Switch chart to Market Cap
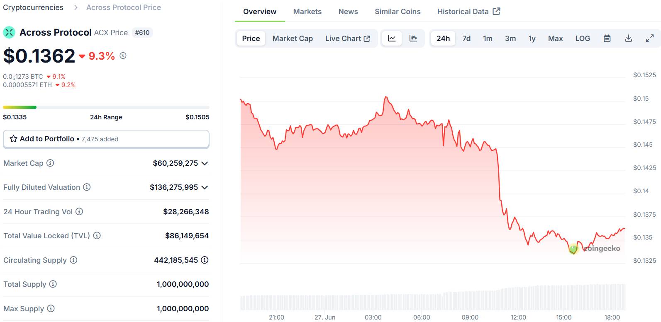 [293, 38]
